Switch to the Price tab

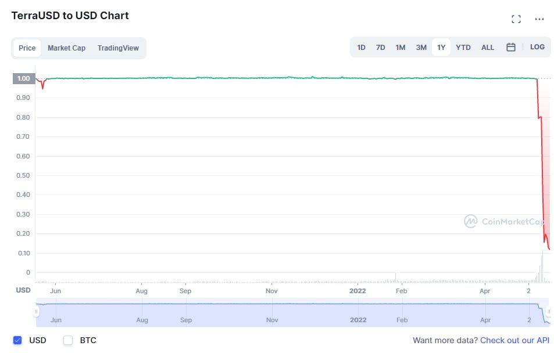point(27,48)
